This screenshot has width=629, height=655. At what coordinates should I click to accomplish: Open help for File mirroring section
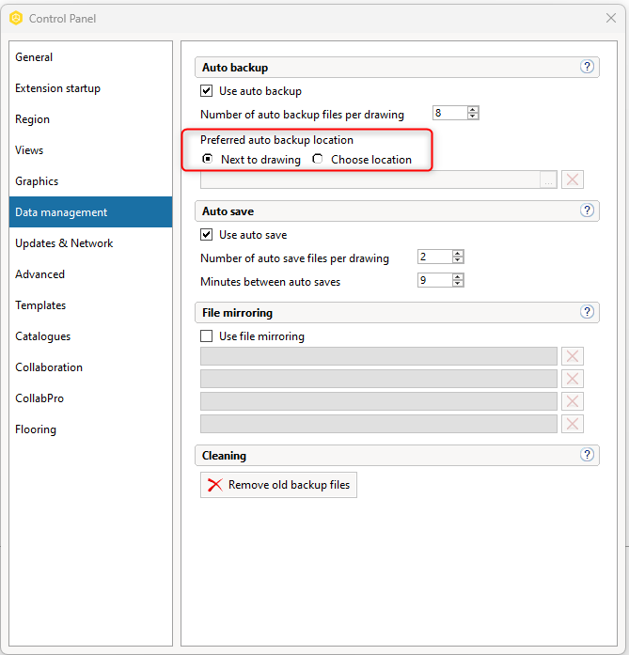(587, 312)
